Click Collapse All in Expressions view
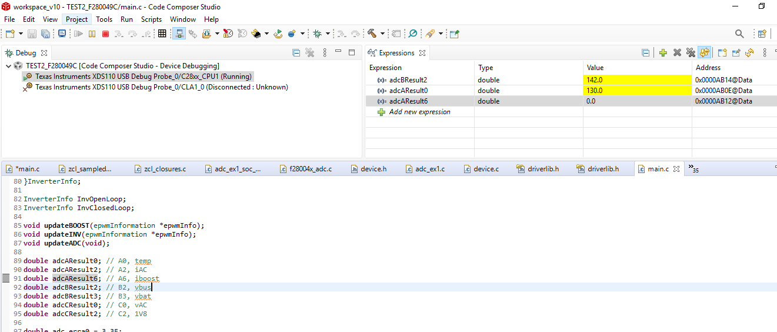 point(645,52)
